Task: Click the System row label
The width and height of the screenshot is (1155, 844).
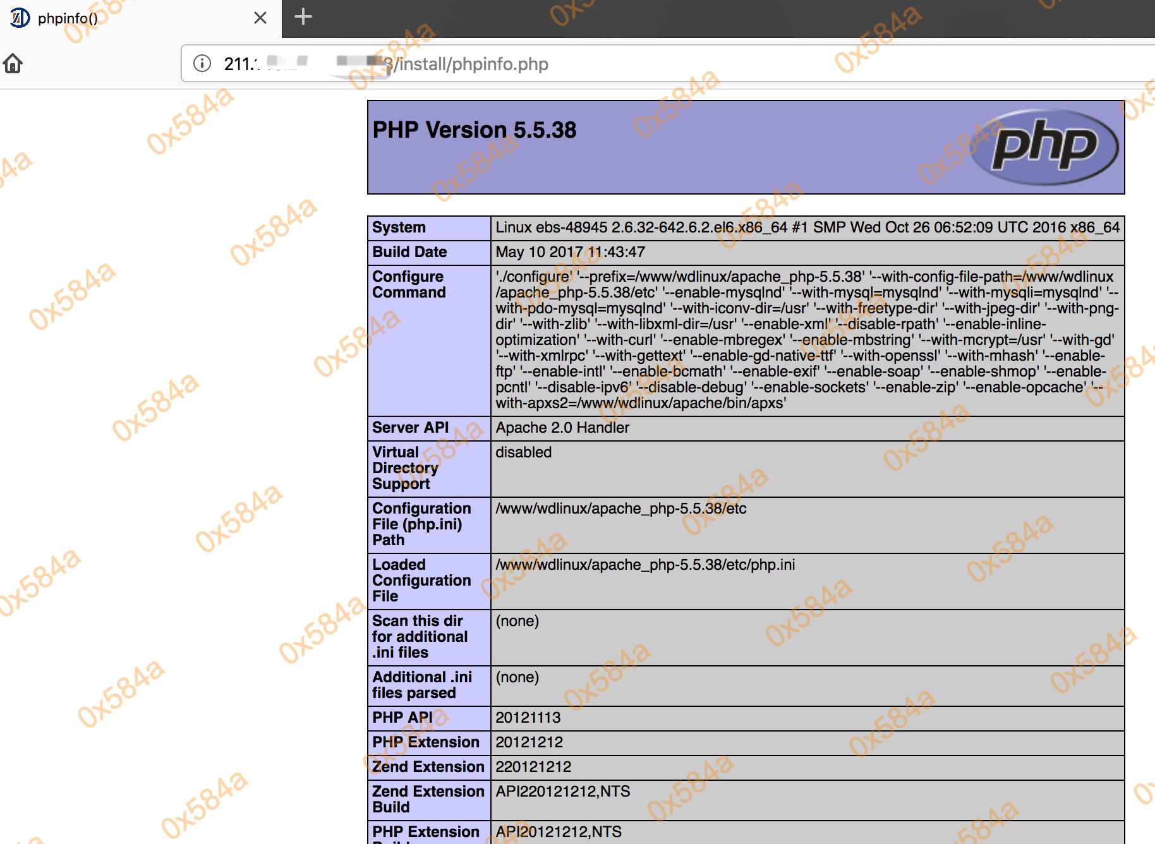Action: coord(399,227)
